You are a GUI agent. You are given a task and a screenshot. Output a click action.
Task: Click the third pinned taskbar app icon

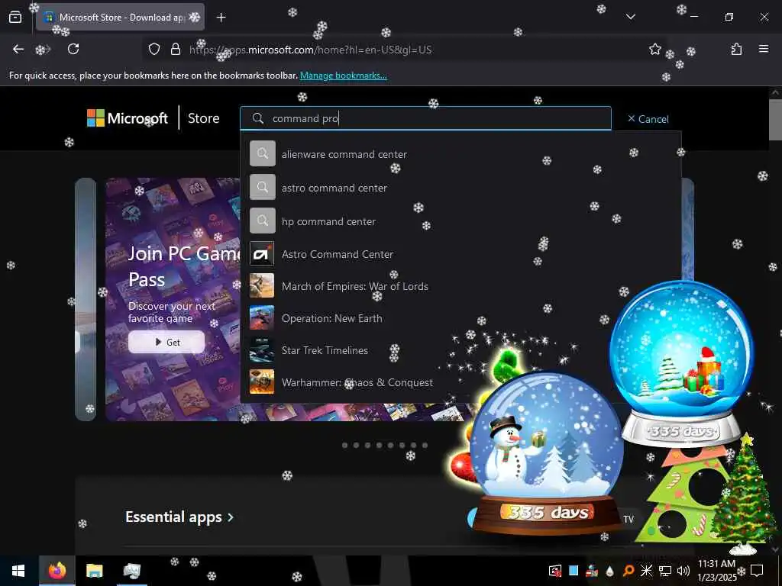131,571
